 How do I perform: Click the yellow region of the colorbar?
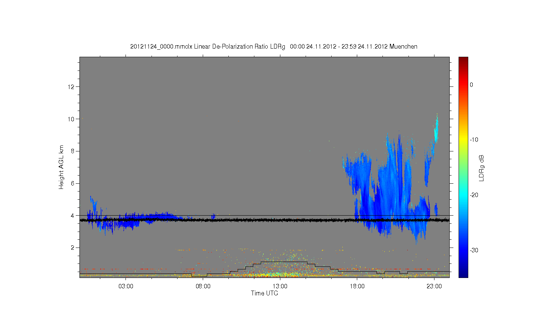tap(463, 140)
